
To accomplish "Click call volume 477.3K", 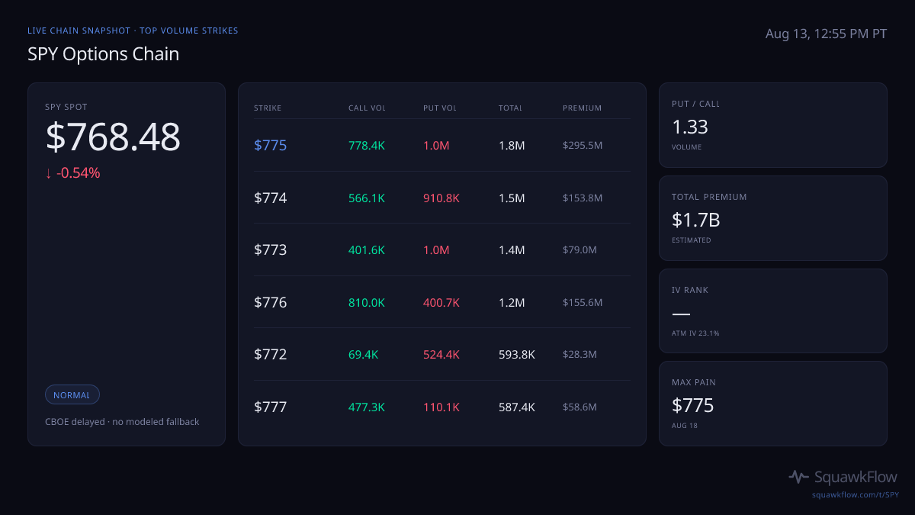I will point(367,407).
